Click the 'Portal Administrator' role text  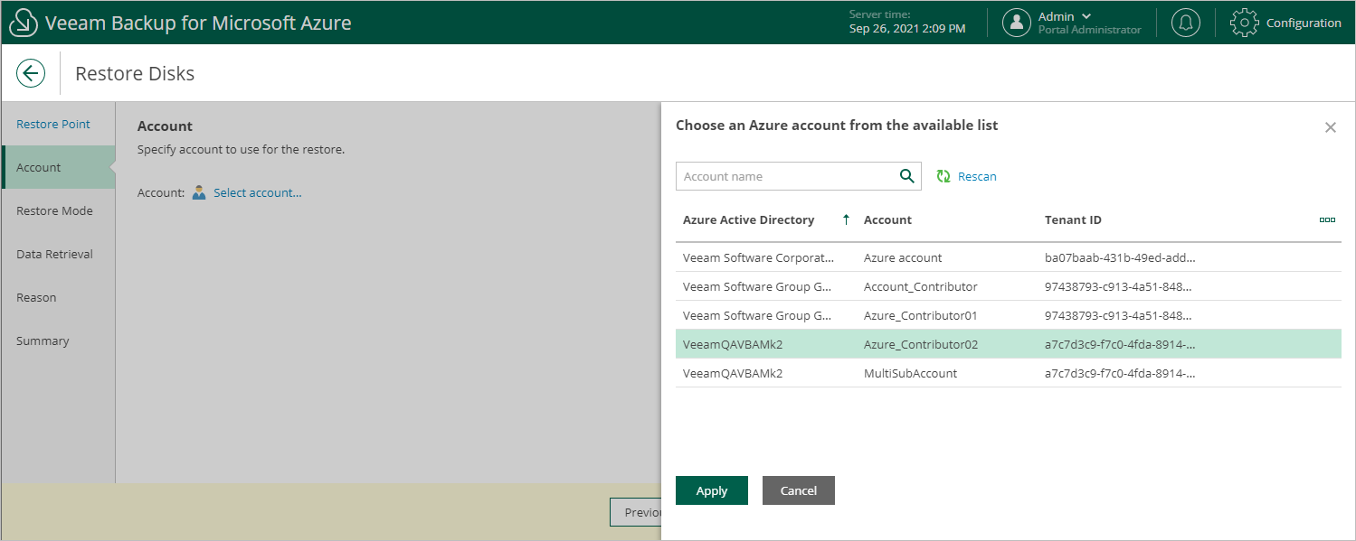(x=1089, y=30)
